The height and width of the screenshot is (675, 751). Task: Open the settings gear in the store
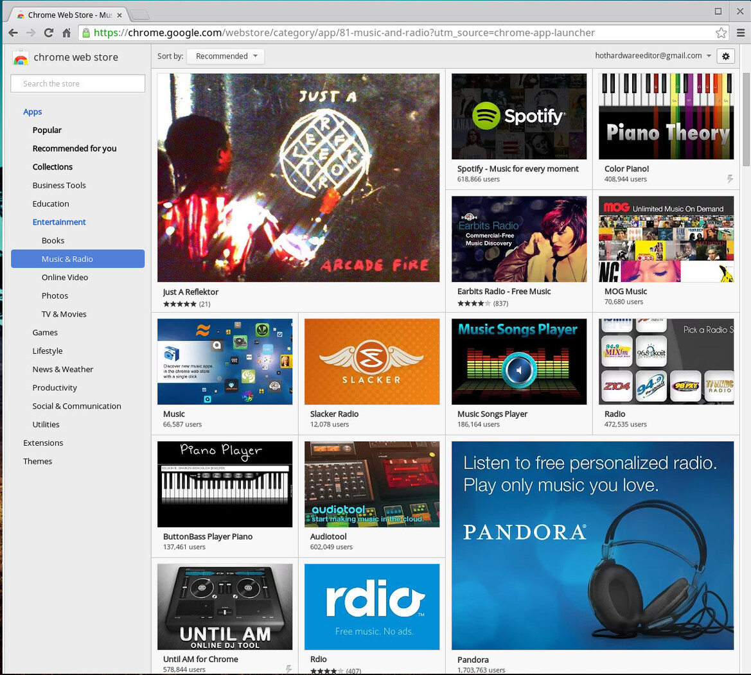click(x=725, y=56)
